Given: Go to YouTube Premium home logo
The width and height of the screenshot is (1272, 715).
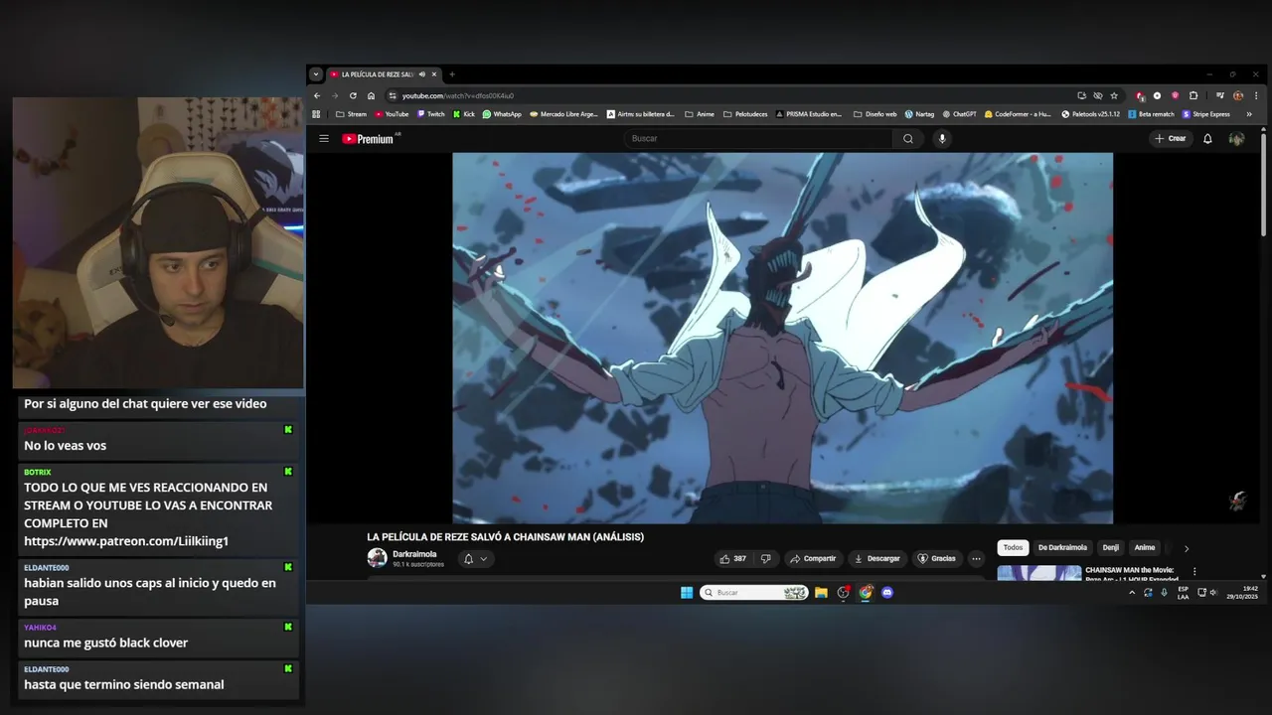Looking at the screenshot, I should click(x=369, y=139).
